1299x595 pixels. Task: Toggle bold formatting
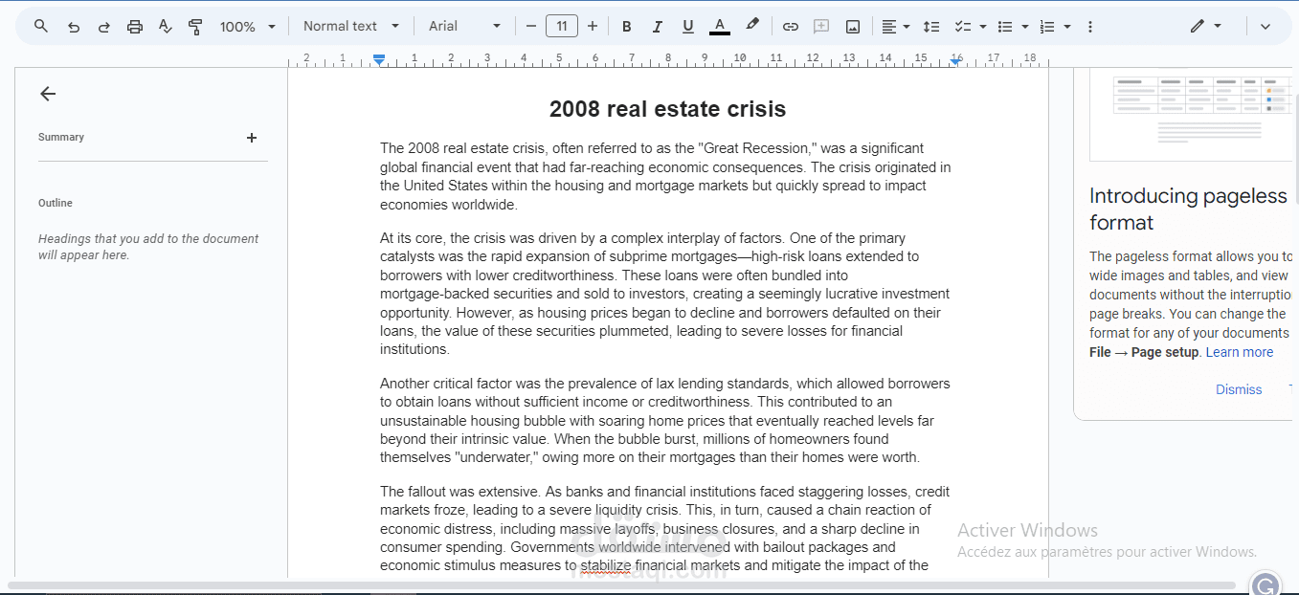(627, 27)
